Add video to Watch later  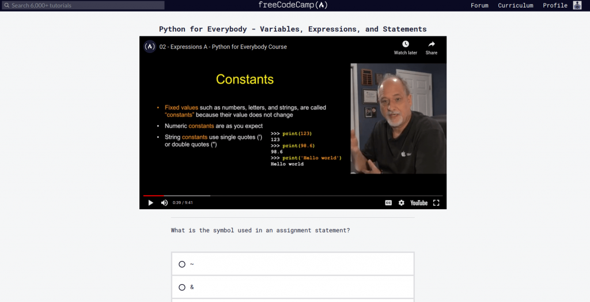click(405, 48)
